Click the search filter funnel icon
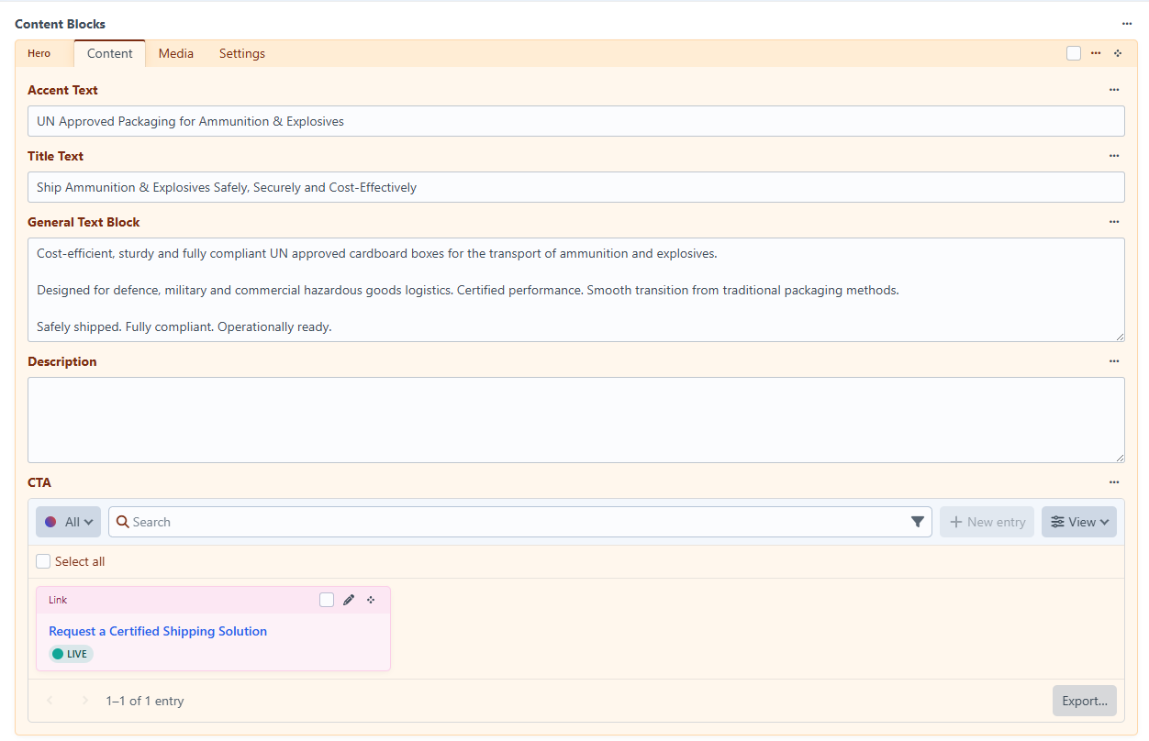 [x=917, y=522]
